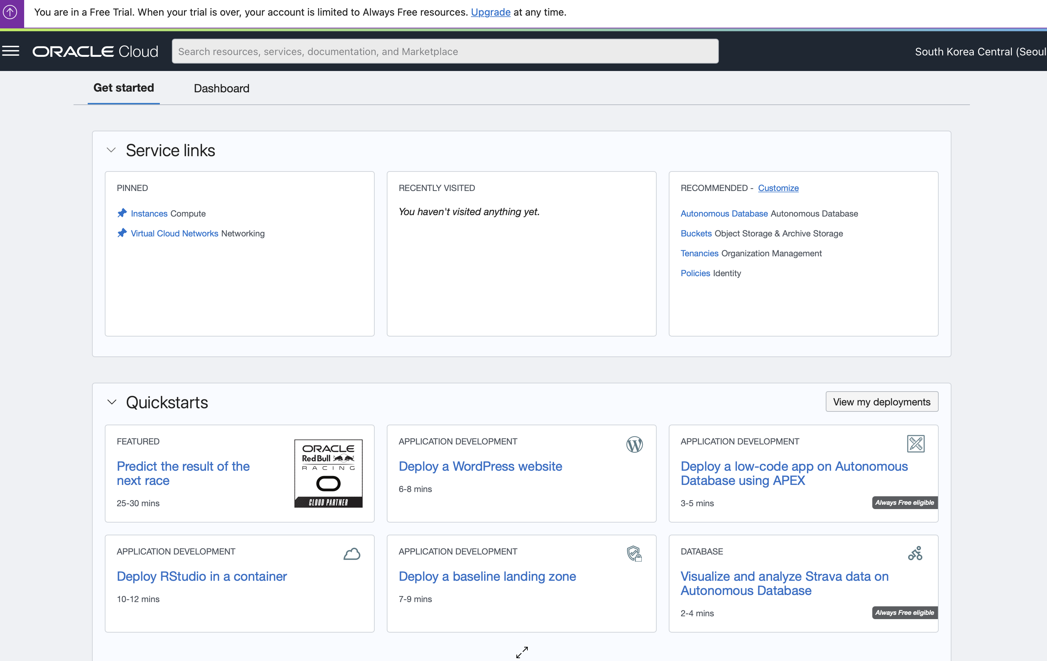Click the Always Free eligible badge on APEX card
Screen dimensions: 1047x661
pos(905,503)
